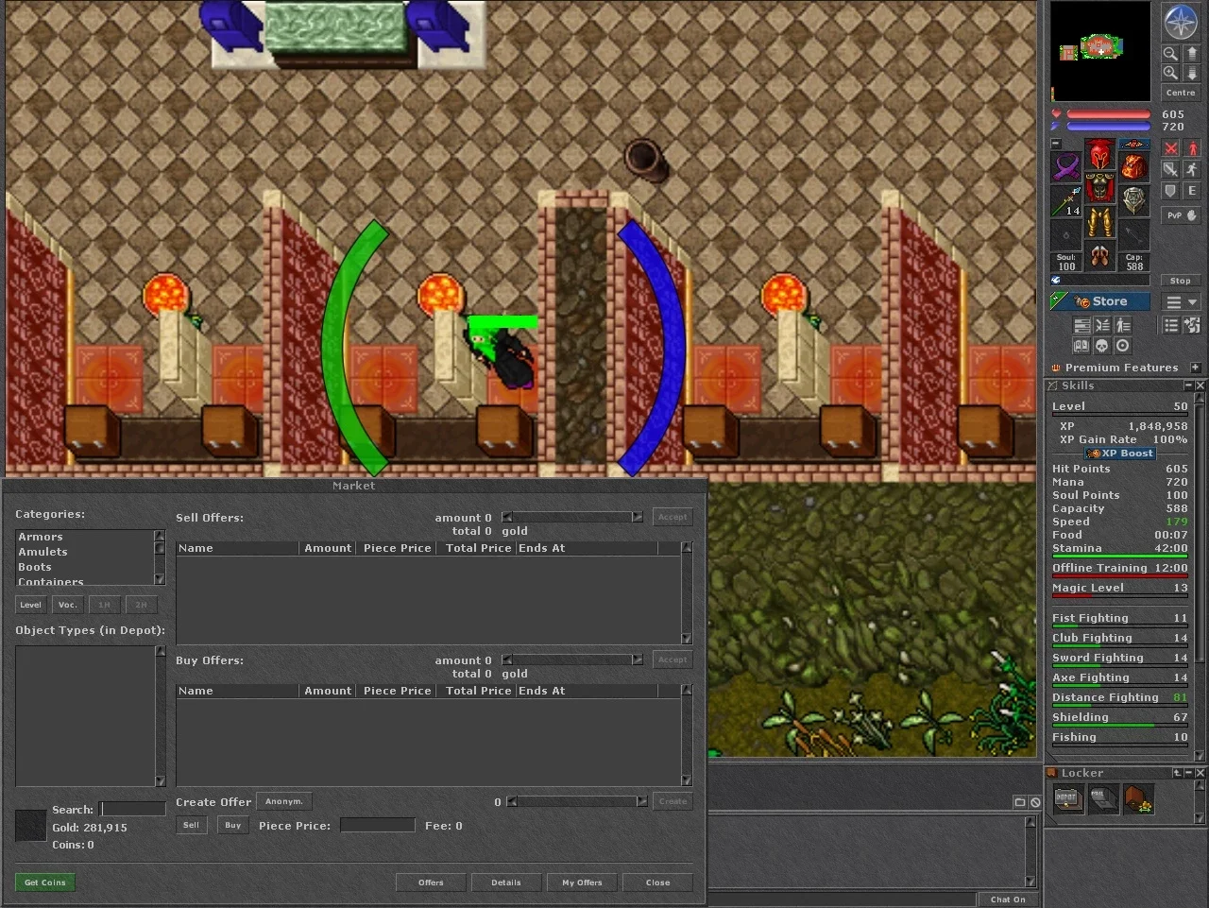This screenshot has width=1209, height=908.
Task: Increase Sell Offers amount with right arrow
Action: pyautogui.click(x=638, y=517)
